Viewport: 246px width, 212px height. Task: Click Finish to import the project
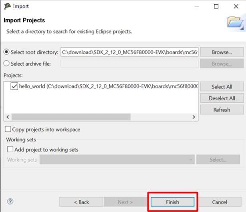point(173,202)
